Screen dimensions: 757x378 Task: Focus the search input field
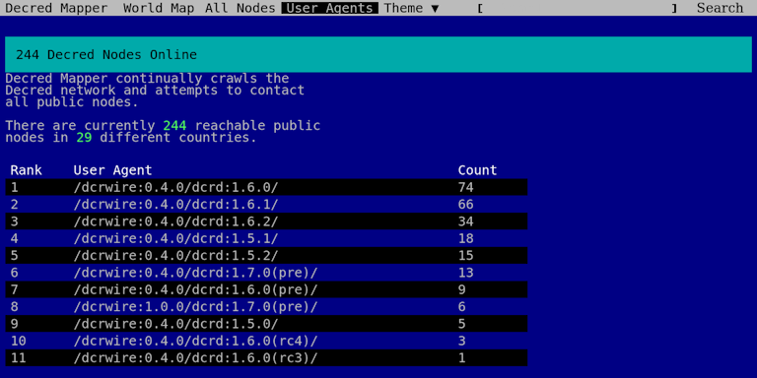[578, 8]
